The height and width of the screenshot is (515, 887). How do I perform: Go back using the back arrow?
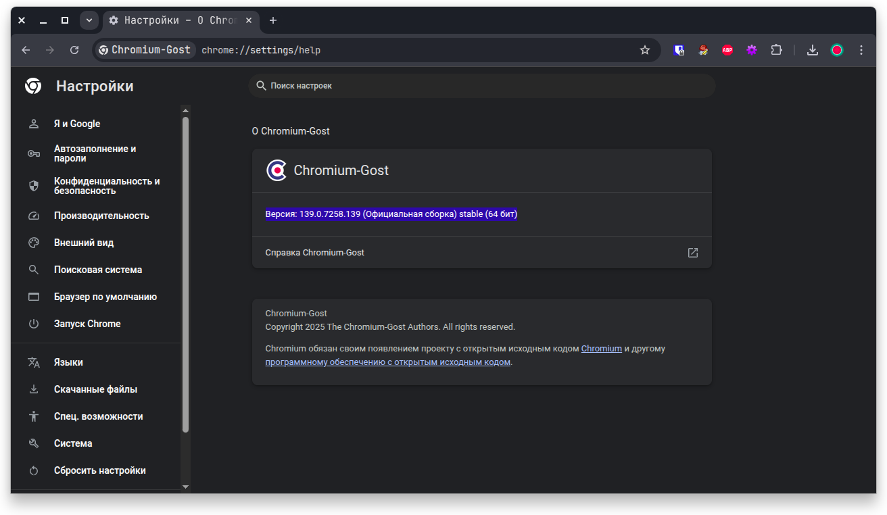(x=26, y=50)
